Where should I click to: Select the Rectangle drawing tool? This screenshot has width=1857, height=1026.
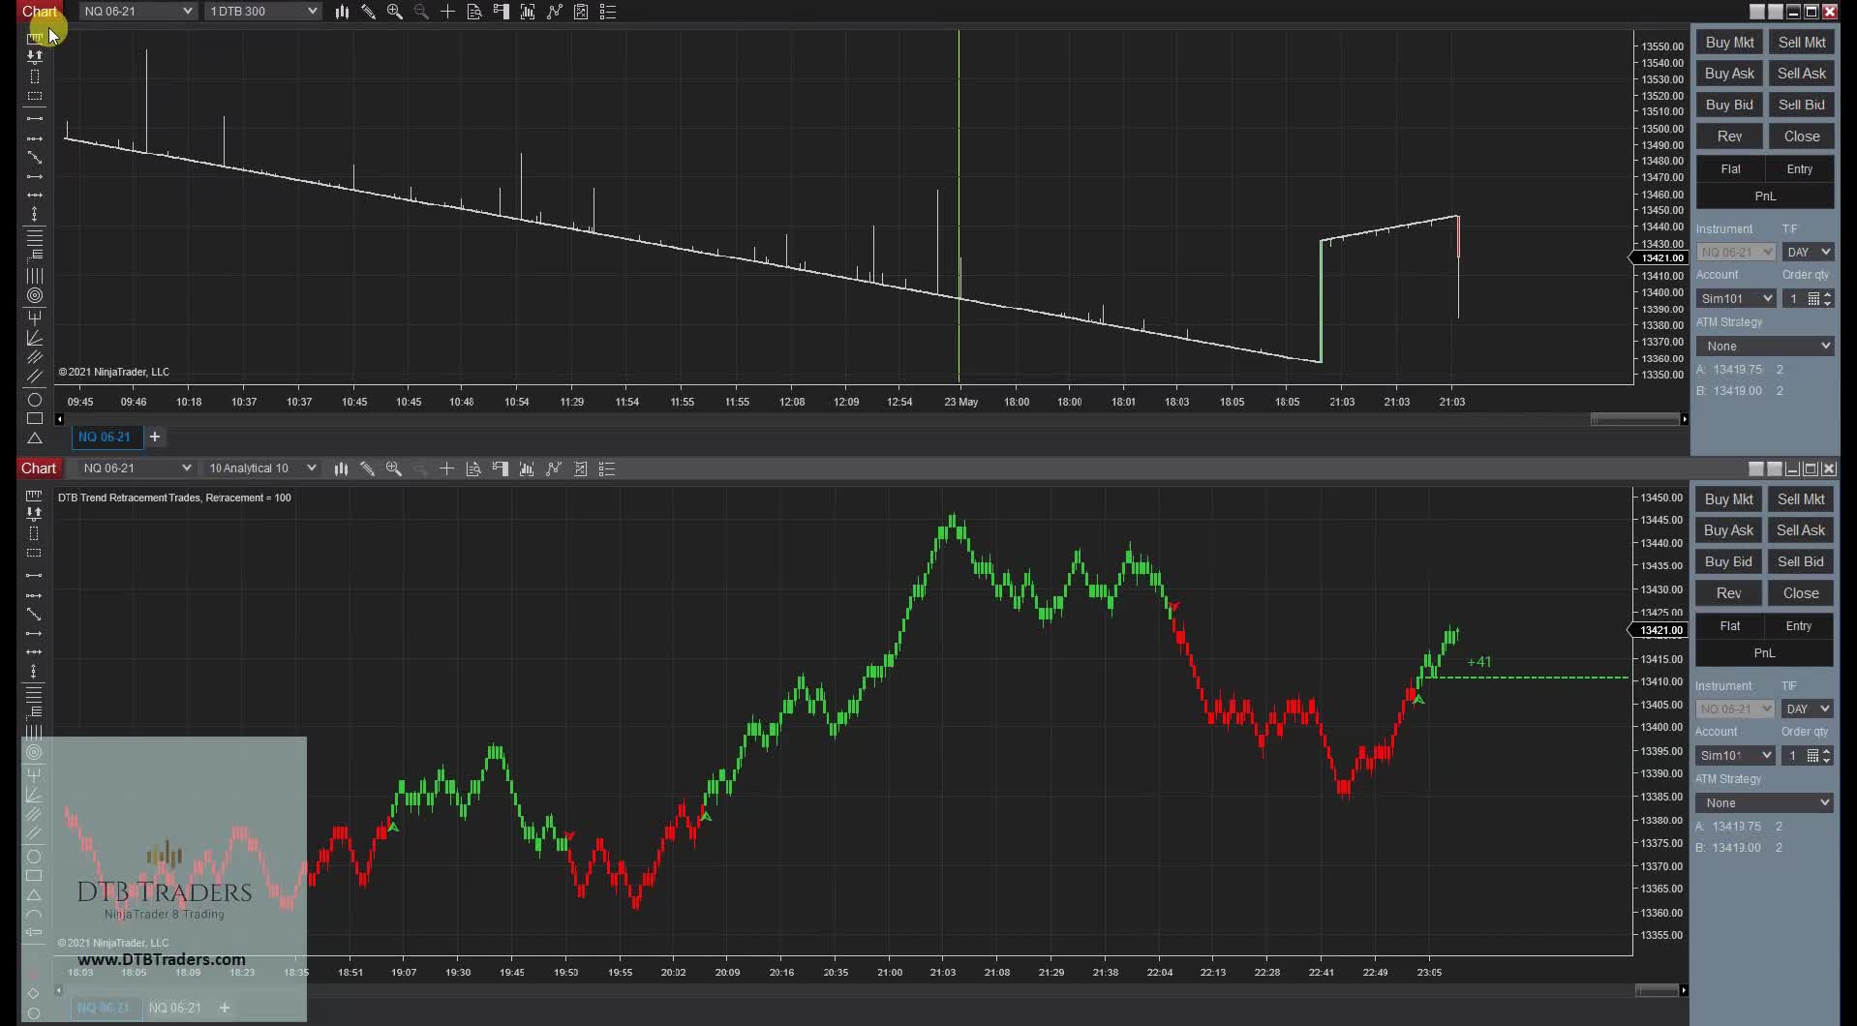point(34,418)
